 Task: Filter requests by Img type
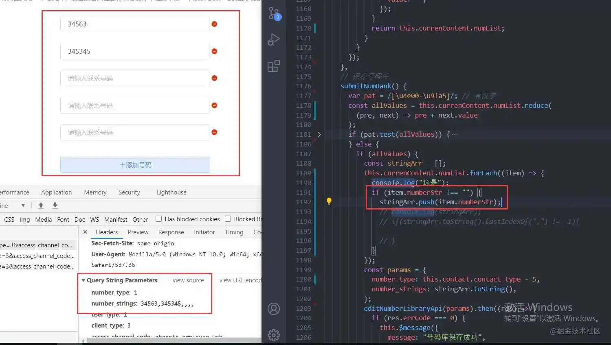click(x=24, y=219)
